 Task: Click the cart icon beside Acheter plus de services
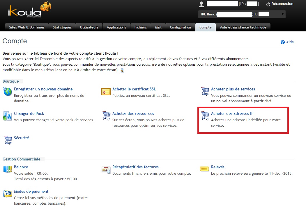[205, 91]
